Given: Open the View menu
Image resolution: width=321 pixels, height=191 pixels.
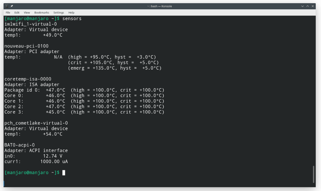Looking at the screenshot, I should tap(27, 13).
